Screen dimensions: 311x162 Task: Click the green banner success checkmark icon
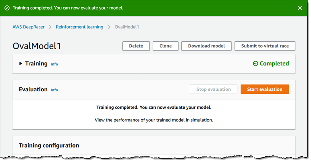coord(7,8)
